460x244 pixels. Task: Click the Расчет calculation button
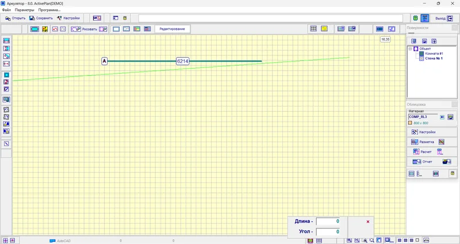tap(422, 152)
